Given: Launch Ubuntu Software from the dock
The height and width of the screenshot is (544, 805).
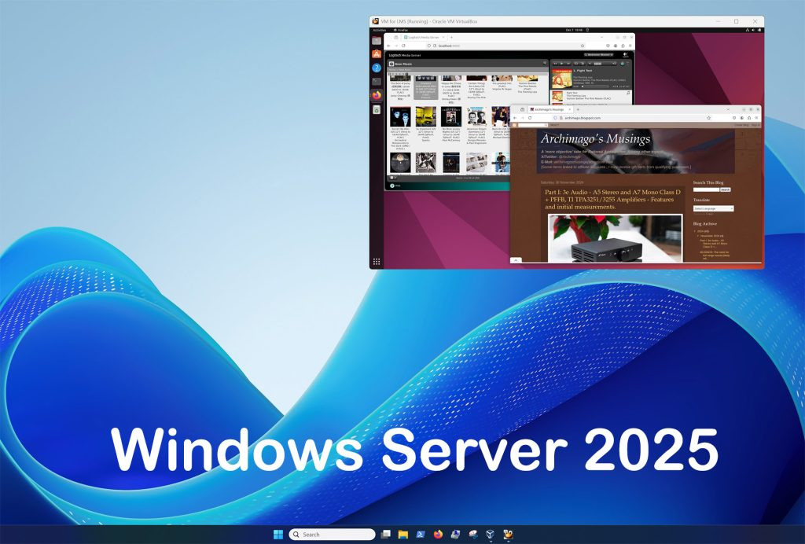Looking at the screenshot, I should click(377, 53).
